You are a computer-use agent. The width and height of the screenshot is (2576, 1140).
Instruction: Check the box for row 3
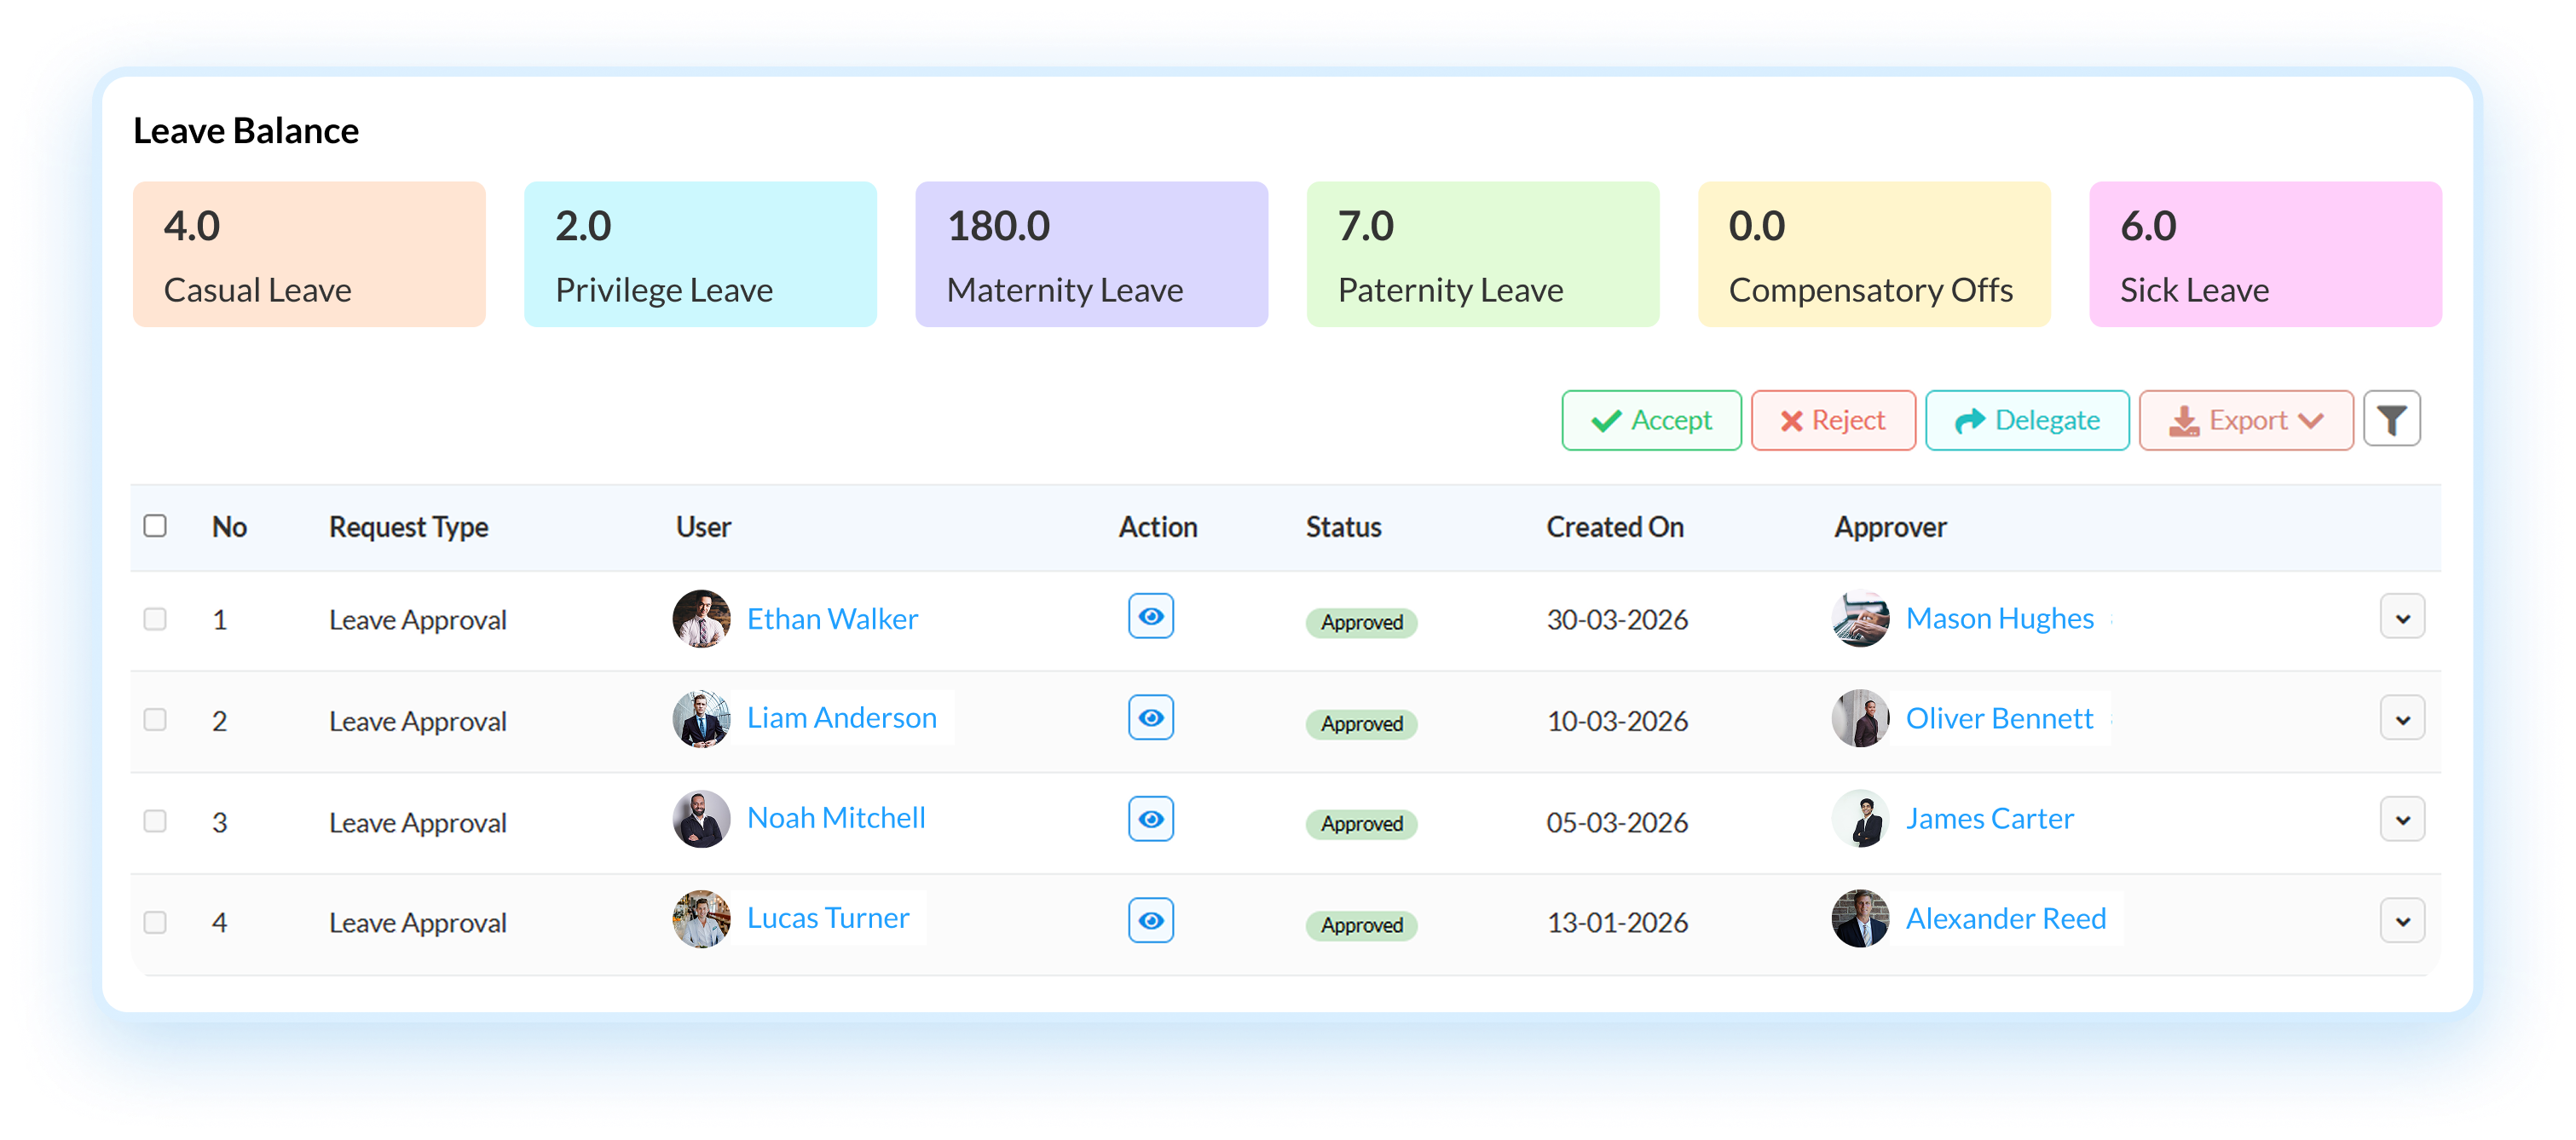tap(155, 821)
